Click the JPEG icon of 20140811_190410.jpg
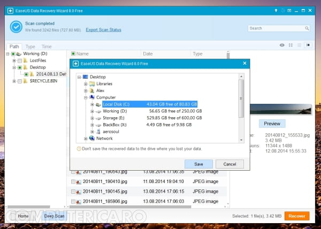 [79, 182]
